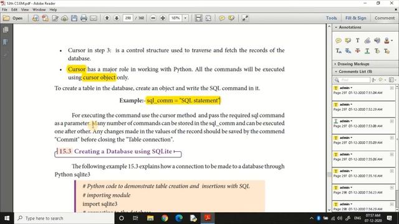Zoom in with the plus button

click(163, 18)
